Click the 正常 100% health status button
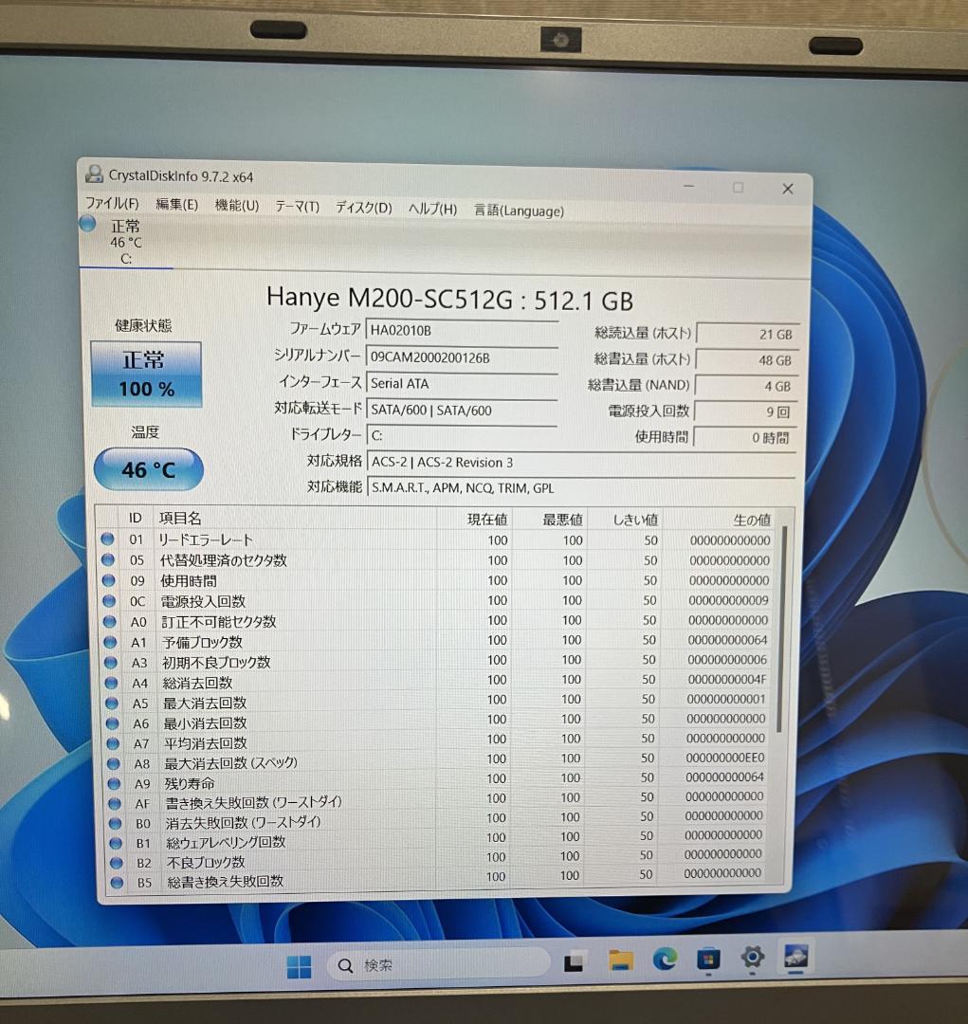Image resolution: width=968 pixels, height=1024 pixels. point(146,374)
